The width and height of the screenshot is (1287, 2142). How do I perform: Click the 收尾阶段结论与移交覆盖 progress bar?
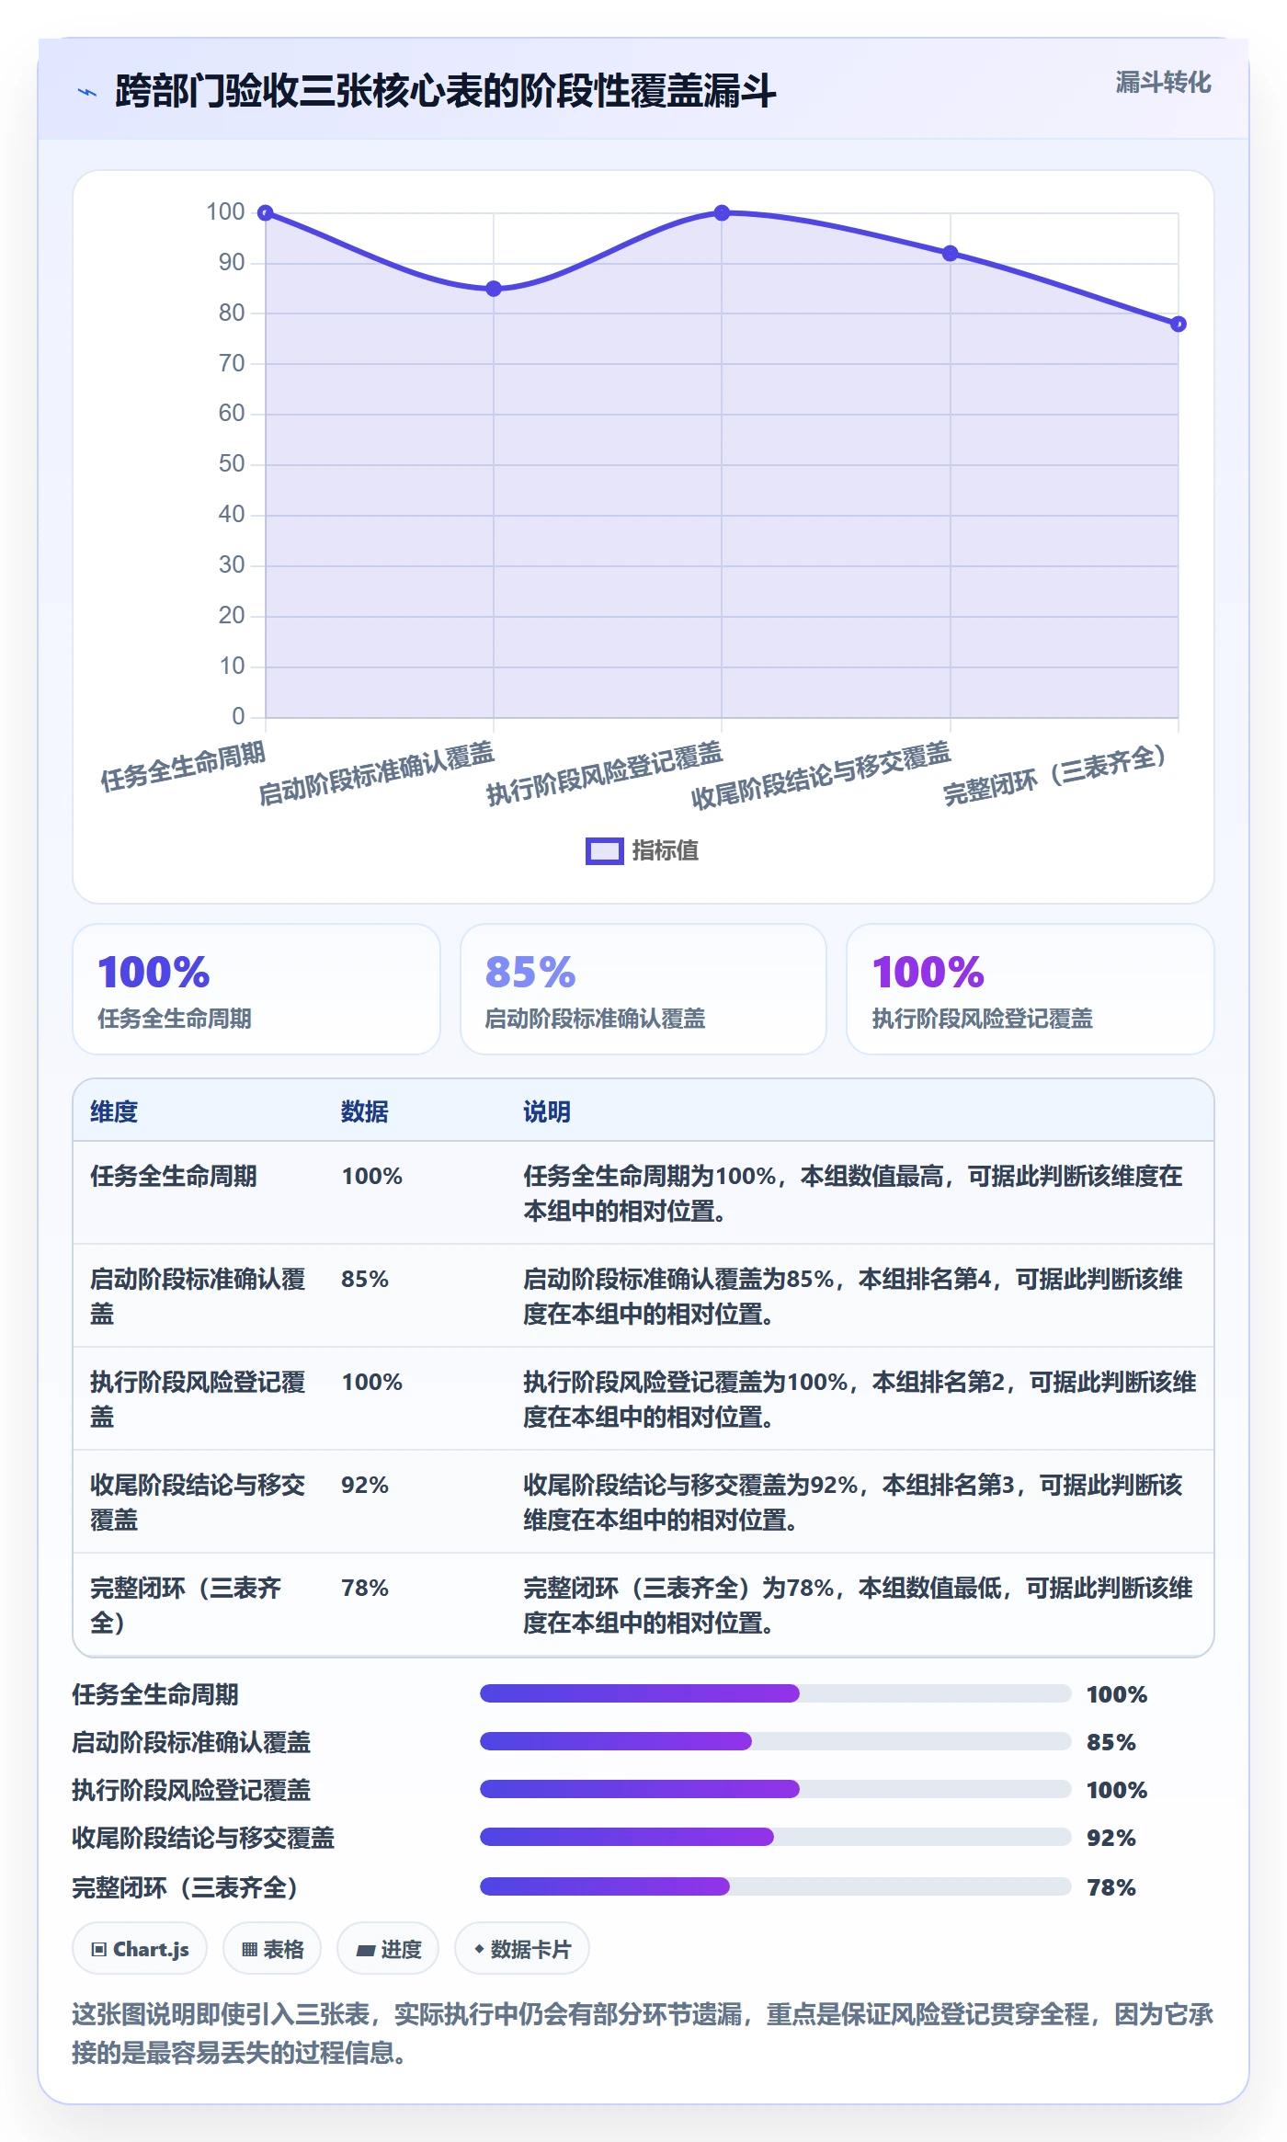click(x=776, y=1837)
